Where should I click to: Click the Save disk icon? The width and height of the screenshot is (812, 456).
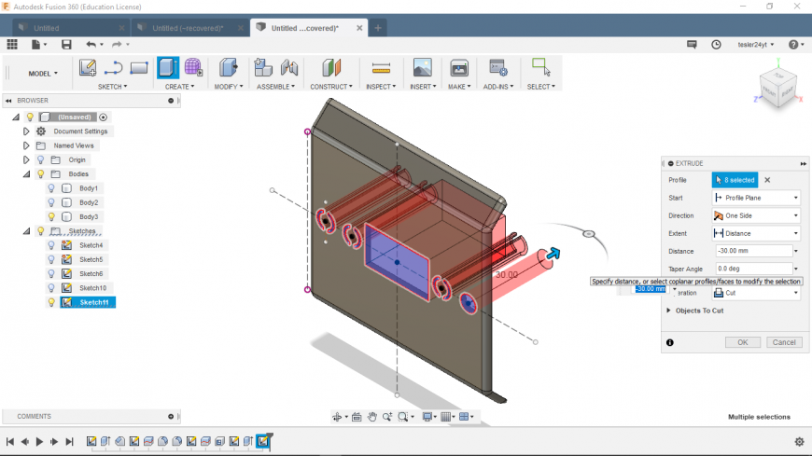tap(66, 44)
